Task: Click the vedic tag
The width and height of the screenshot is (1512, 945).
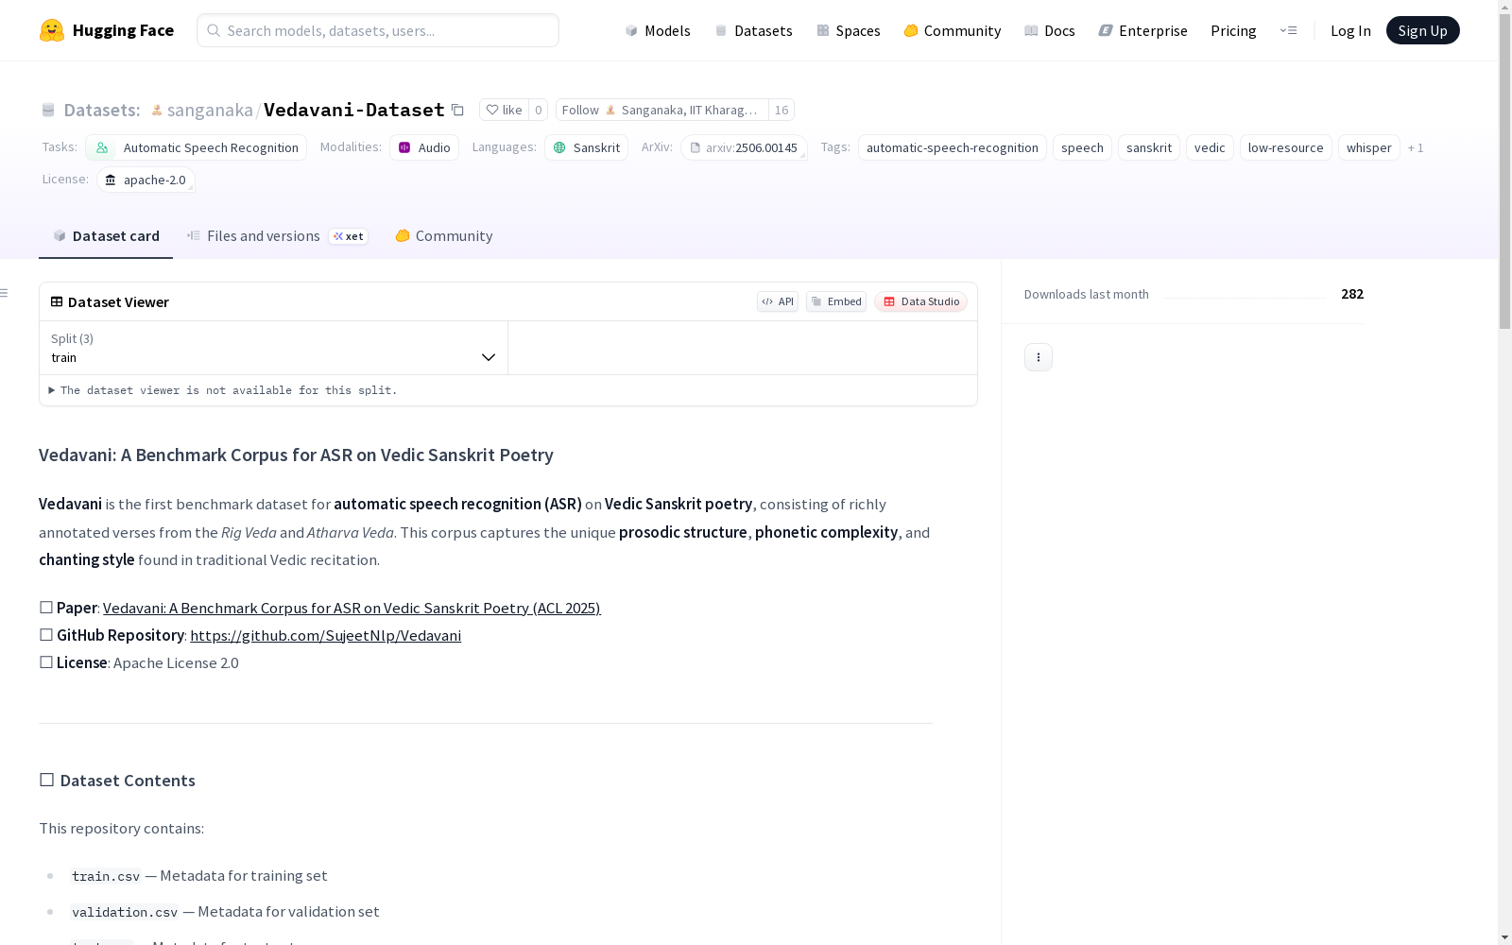Action: click(x=1210, y=147)
